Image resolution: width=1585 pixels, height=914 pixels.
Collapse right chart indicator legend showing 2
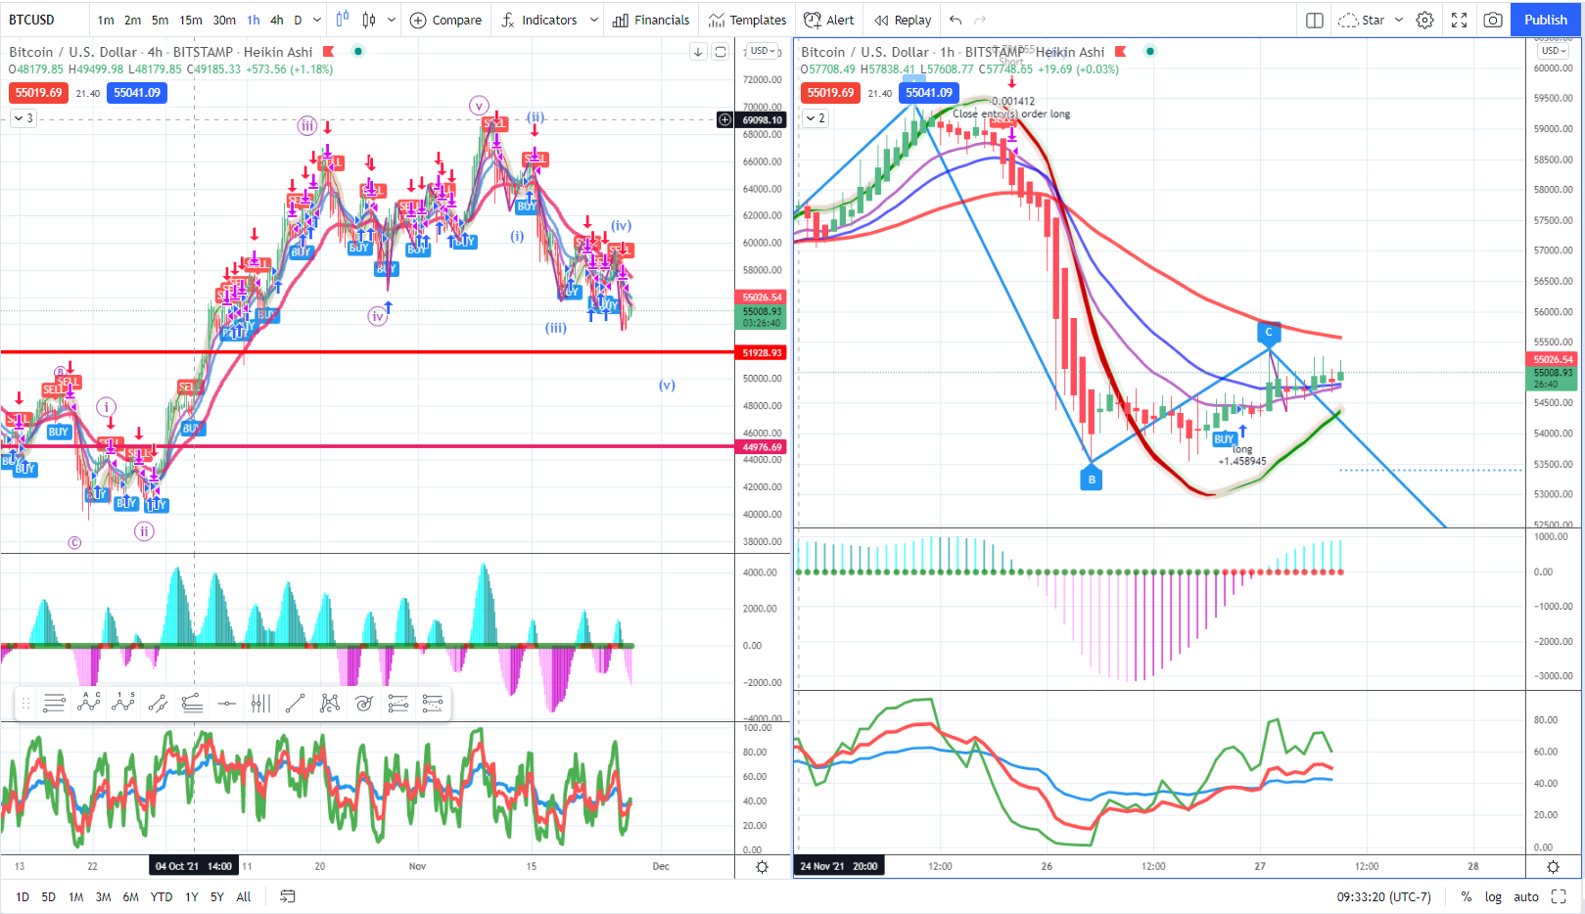pyautogui.click(x=815, y=118)
